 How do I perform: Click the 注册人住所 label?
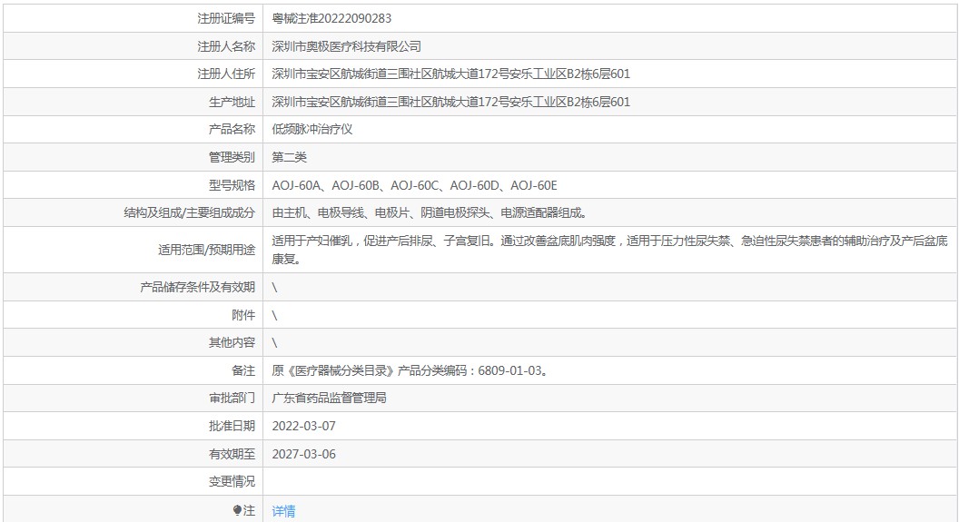226,74
